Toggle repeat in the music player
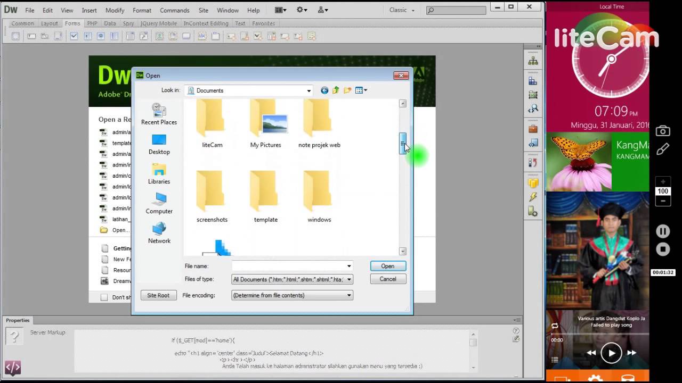The width and height of the screenshot is (682, 383). pos(555,326)
